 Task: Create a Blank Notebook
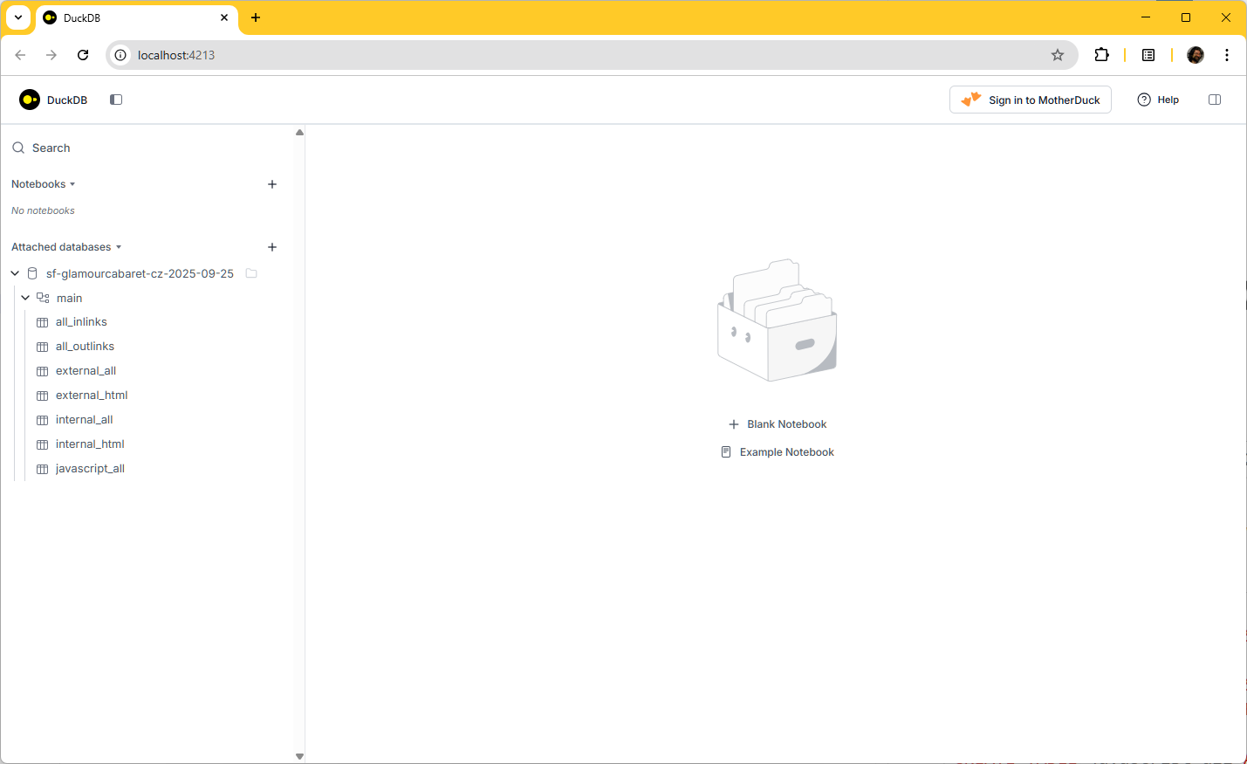tap(778, 424)
